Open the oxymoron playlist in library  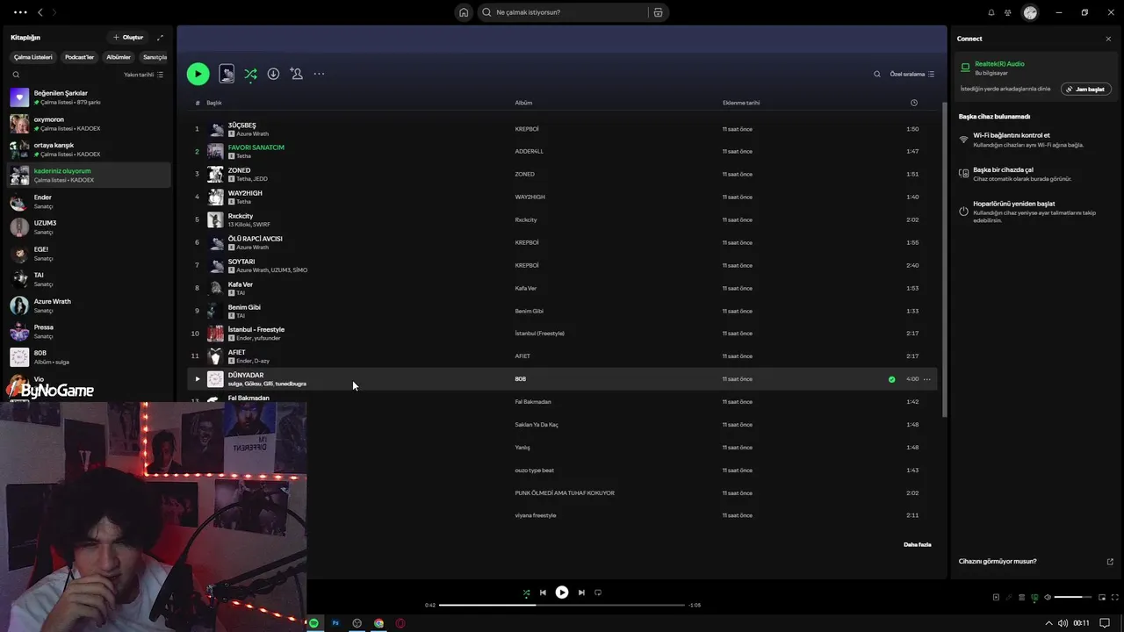point(89,124)
